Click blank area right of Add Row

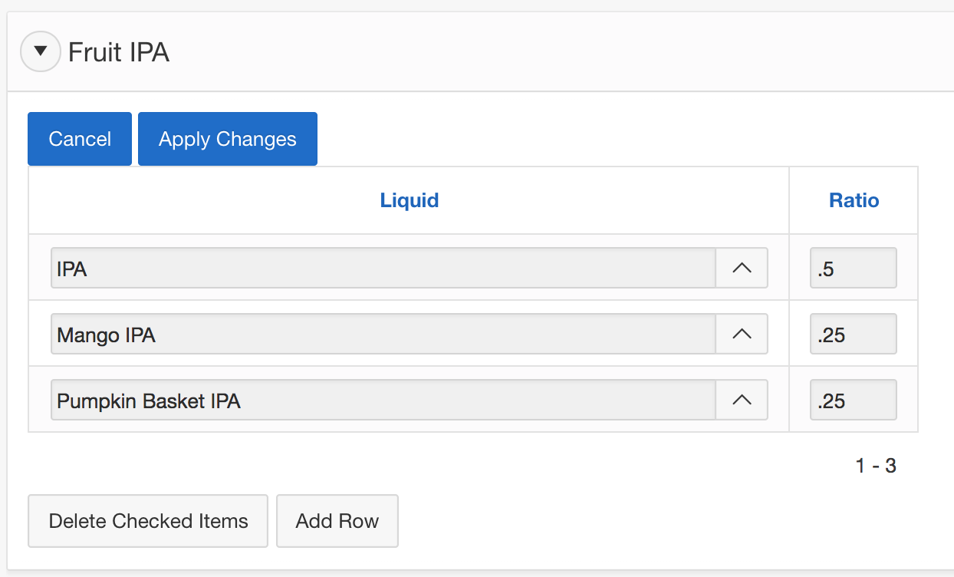[652, 521]
